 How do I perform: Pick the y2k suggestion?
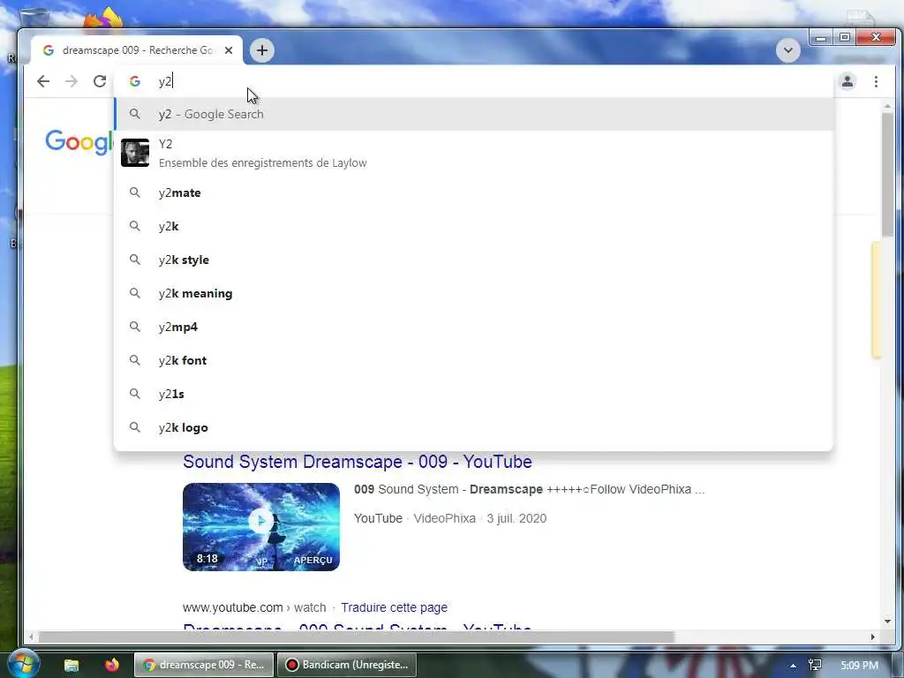point(474,226)
